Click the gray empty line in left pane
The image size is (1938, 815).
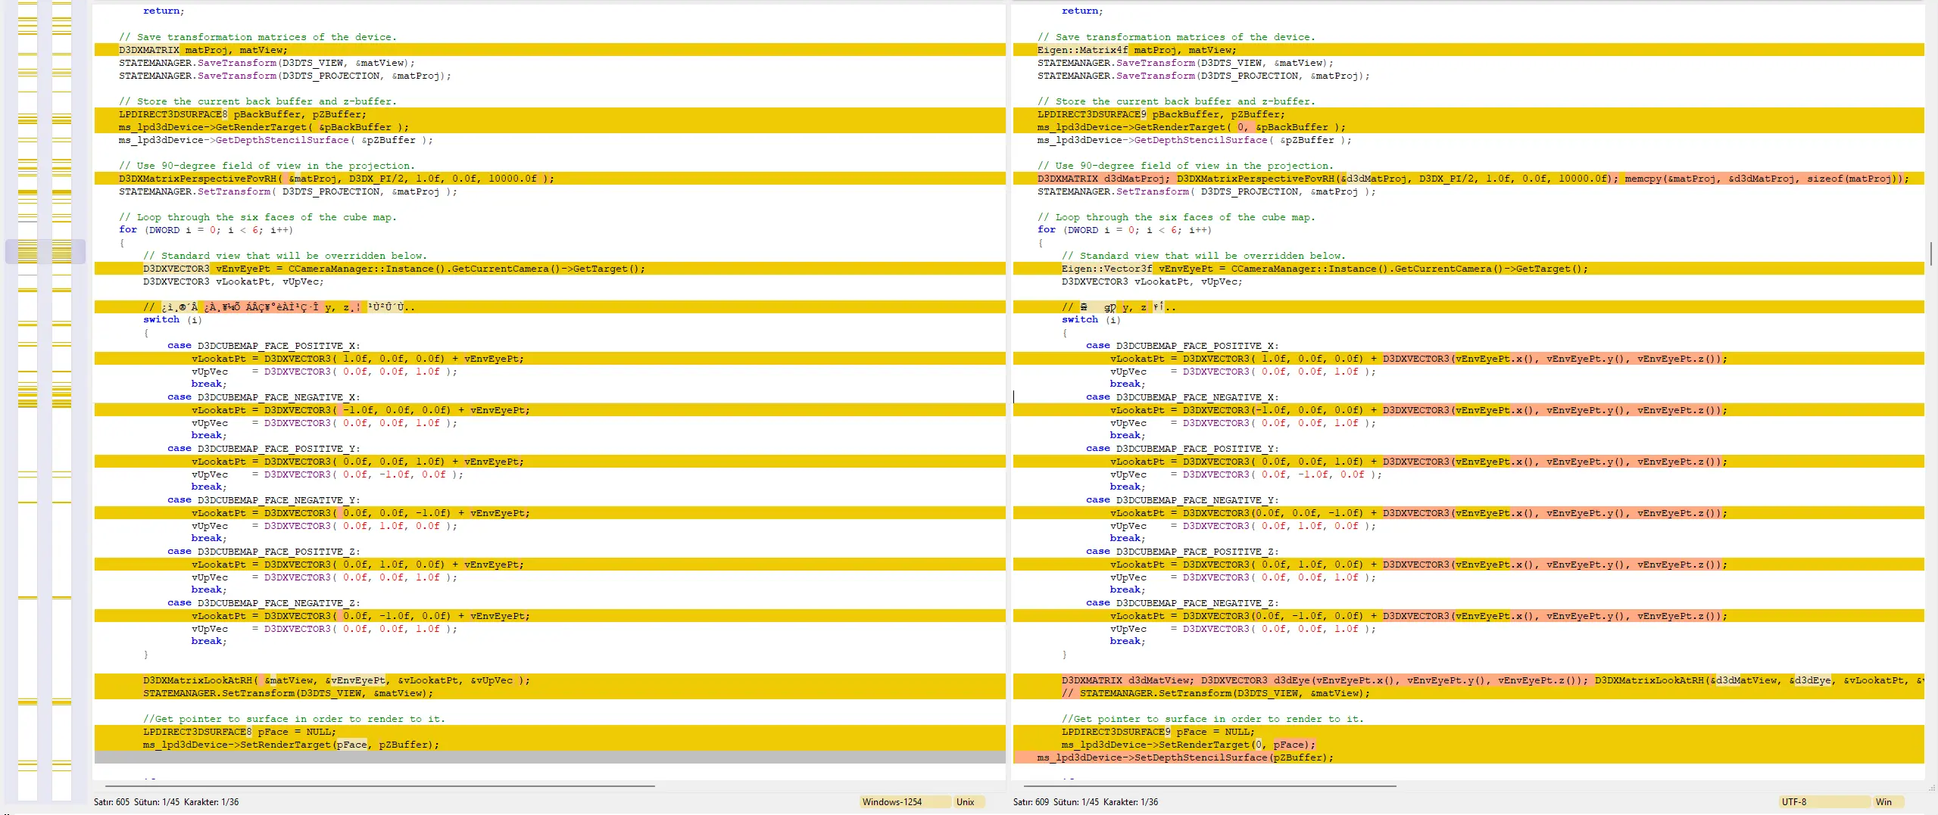[x=550, y=757]
